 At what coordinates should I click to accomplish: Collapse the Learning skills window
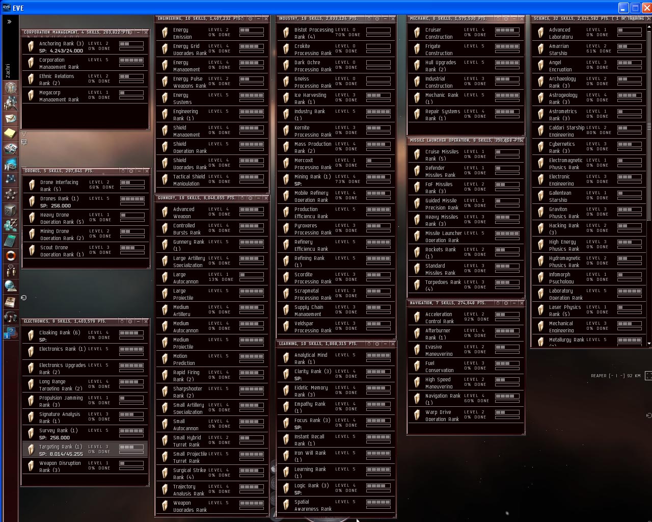[x=385, y=344]
